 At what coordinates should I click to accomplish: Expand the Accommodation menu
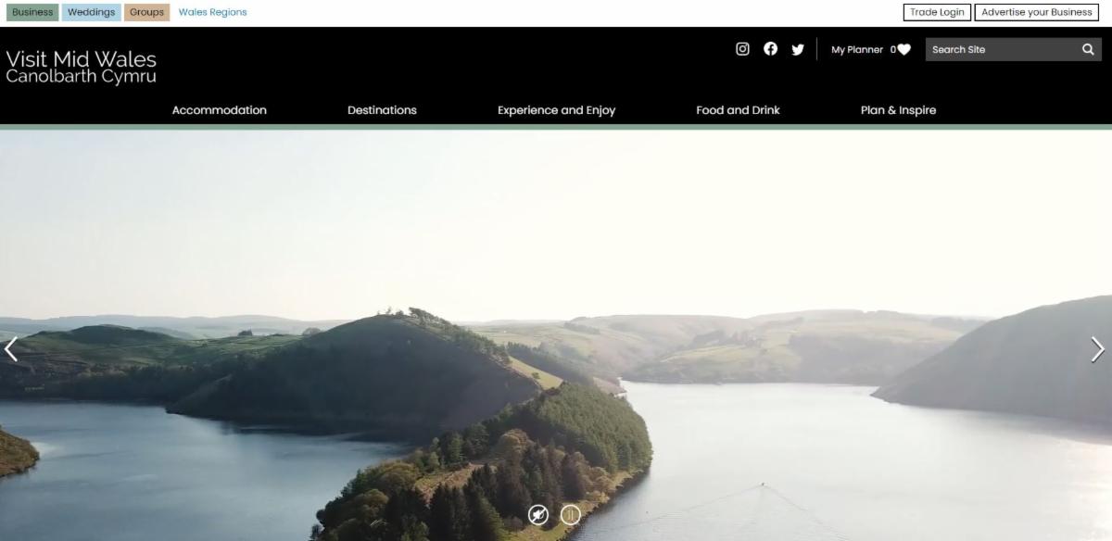tap(220, 110)
